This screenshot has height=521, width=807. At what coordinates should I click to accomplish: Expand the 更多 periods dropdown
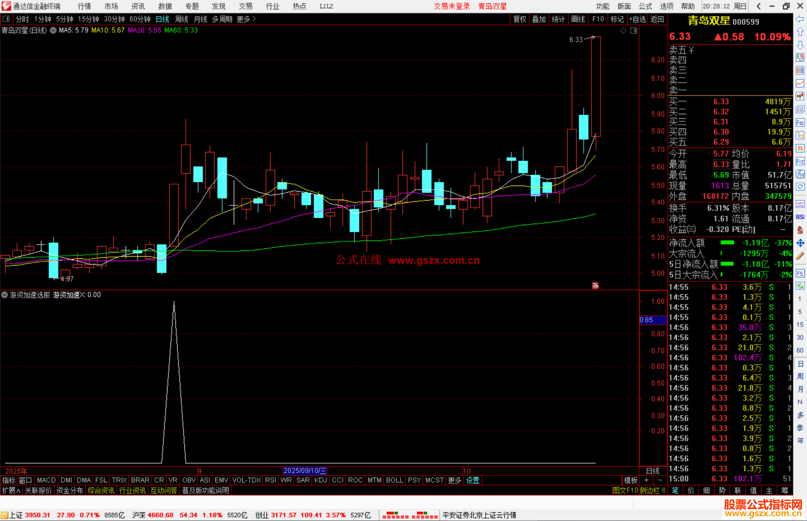click(x=246, y=19)
